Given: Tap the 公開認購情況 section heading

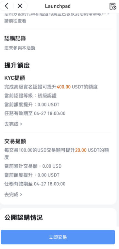Looking at the screenshot, I should (x=24, y=218).
